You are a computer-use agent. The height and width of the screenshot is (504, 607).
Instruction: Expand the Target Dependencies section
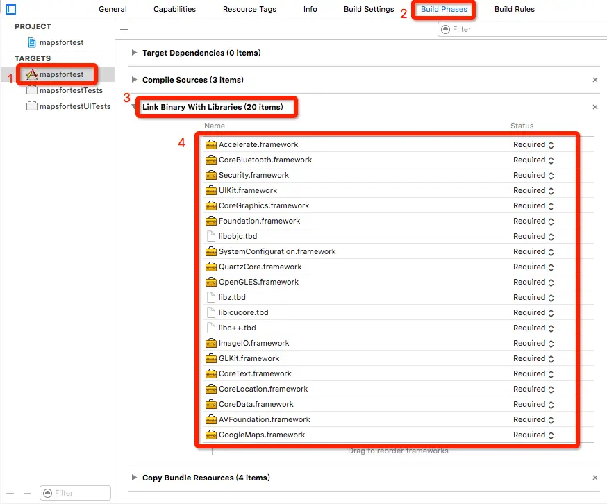point(134,52)
